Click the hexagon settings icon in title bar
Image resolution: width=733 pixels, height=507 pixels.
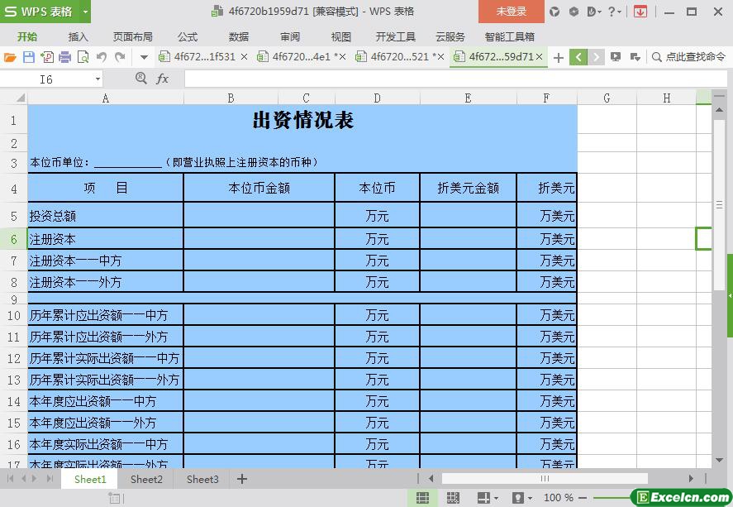pos(574,12)
